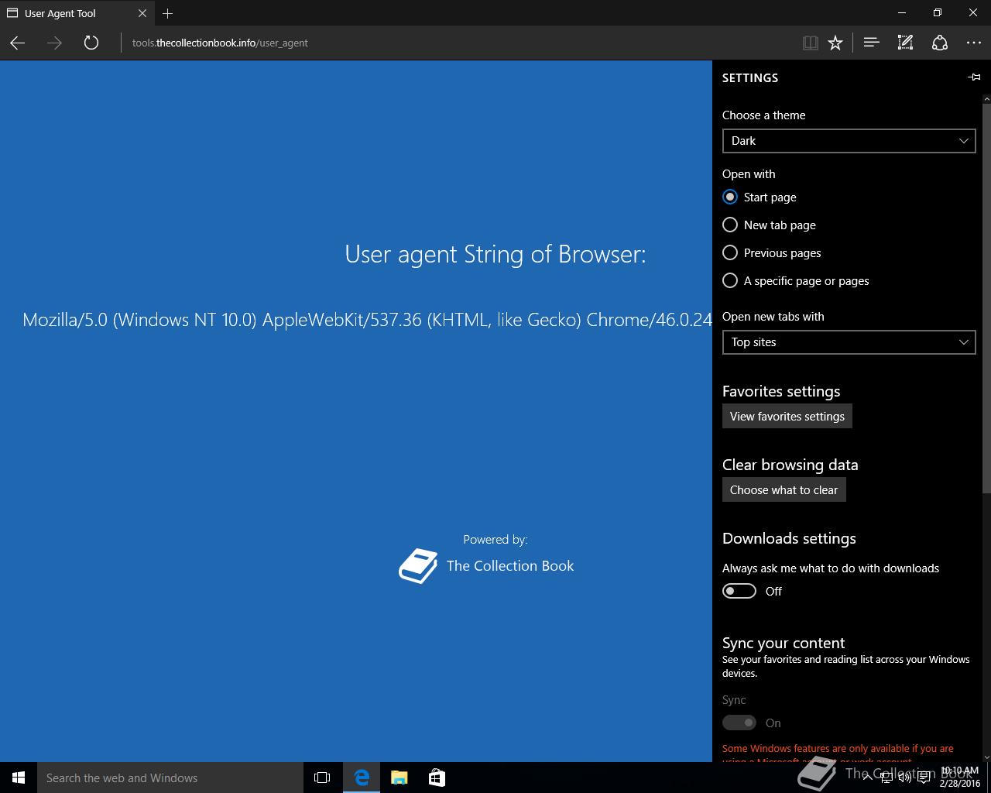Click View favorites settings button
The height and width of the screenshot is (793, 991).
click(x=787, y=416)
